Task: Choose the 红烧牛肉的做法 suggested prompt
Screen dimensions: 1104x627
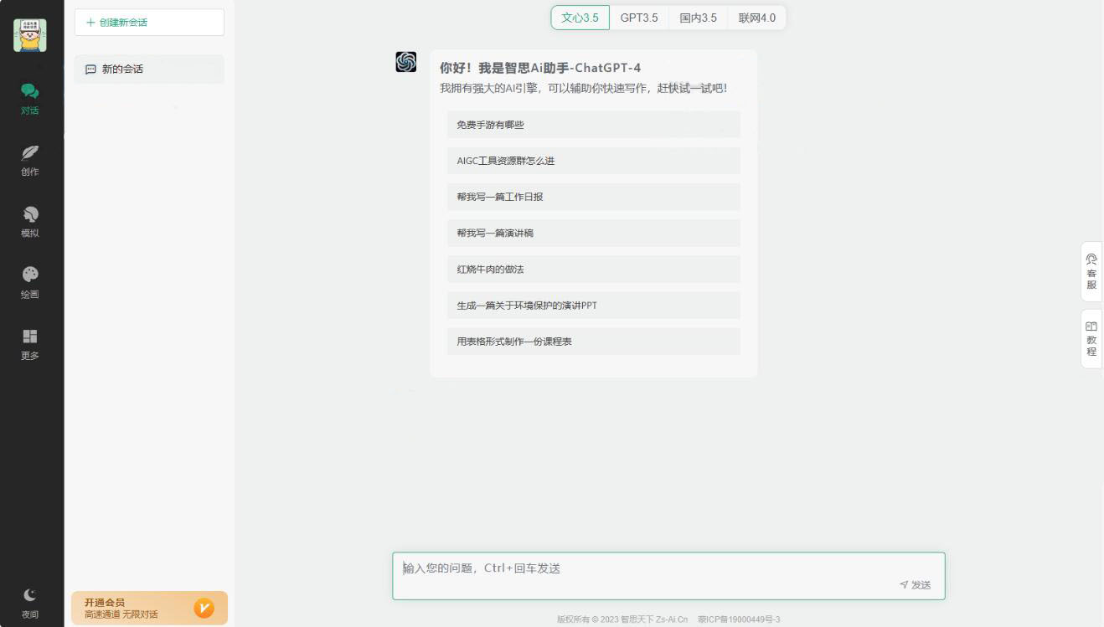Action: click(593, 270)
